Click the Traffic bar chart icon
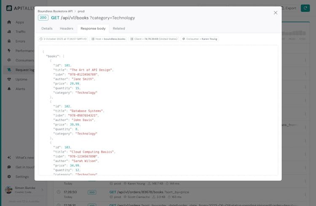316x206 pixels. [x=9, y=32]
